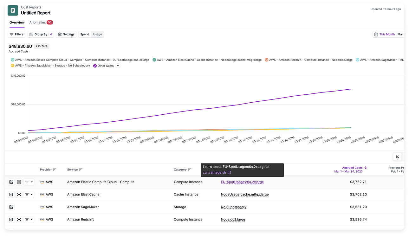Click the Untitled Report title
Viewport: 409px width, 236px height.
(36, 13)
